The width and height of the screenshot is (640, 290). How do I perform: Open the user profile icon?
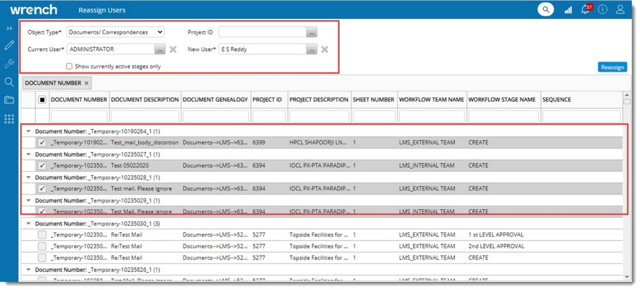620,10
